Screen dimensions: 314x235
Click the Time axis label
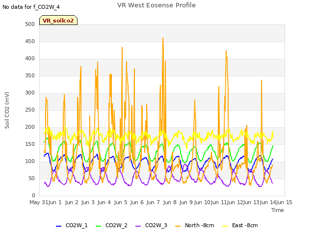pyautogui.click(x=278, y=210)
